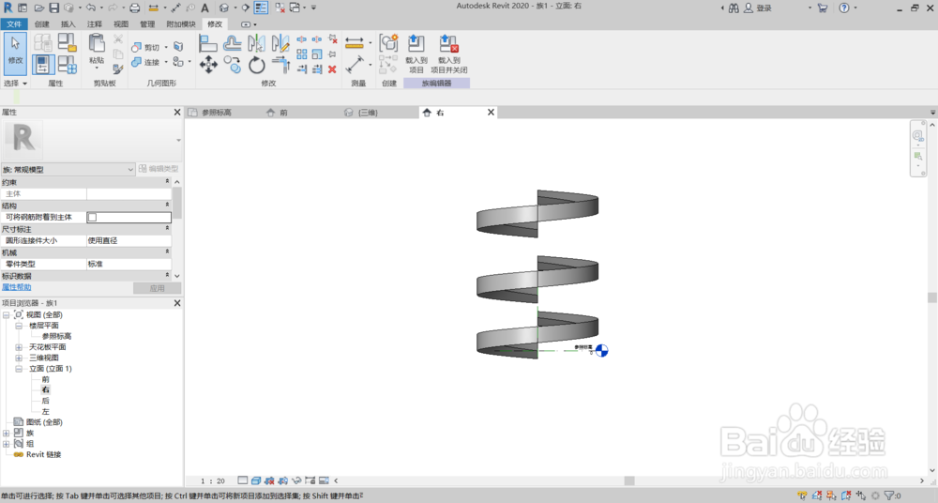
Task: Switch to the 创建 (Create) ribbon tab
Action: pos(42,24)
